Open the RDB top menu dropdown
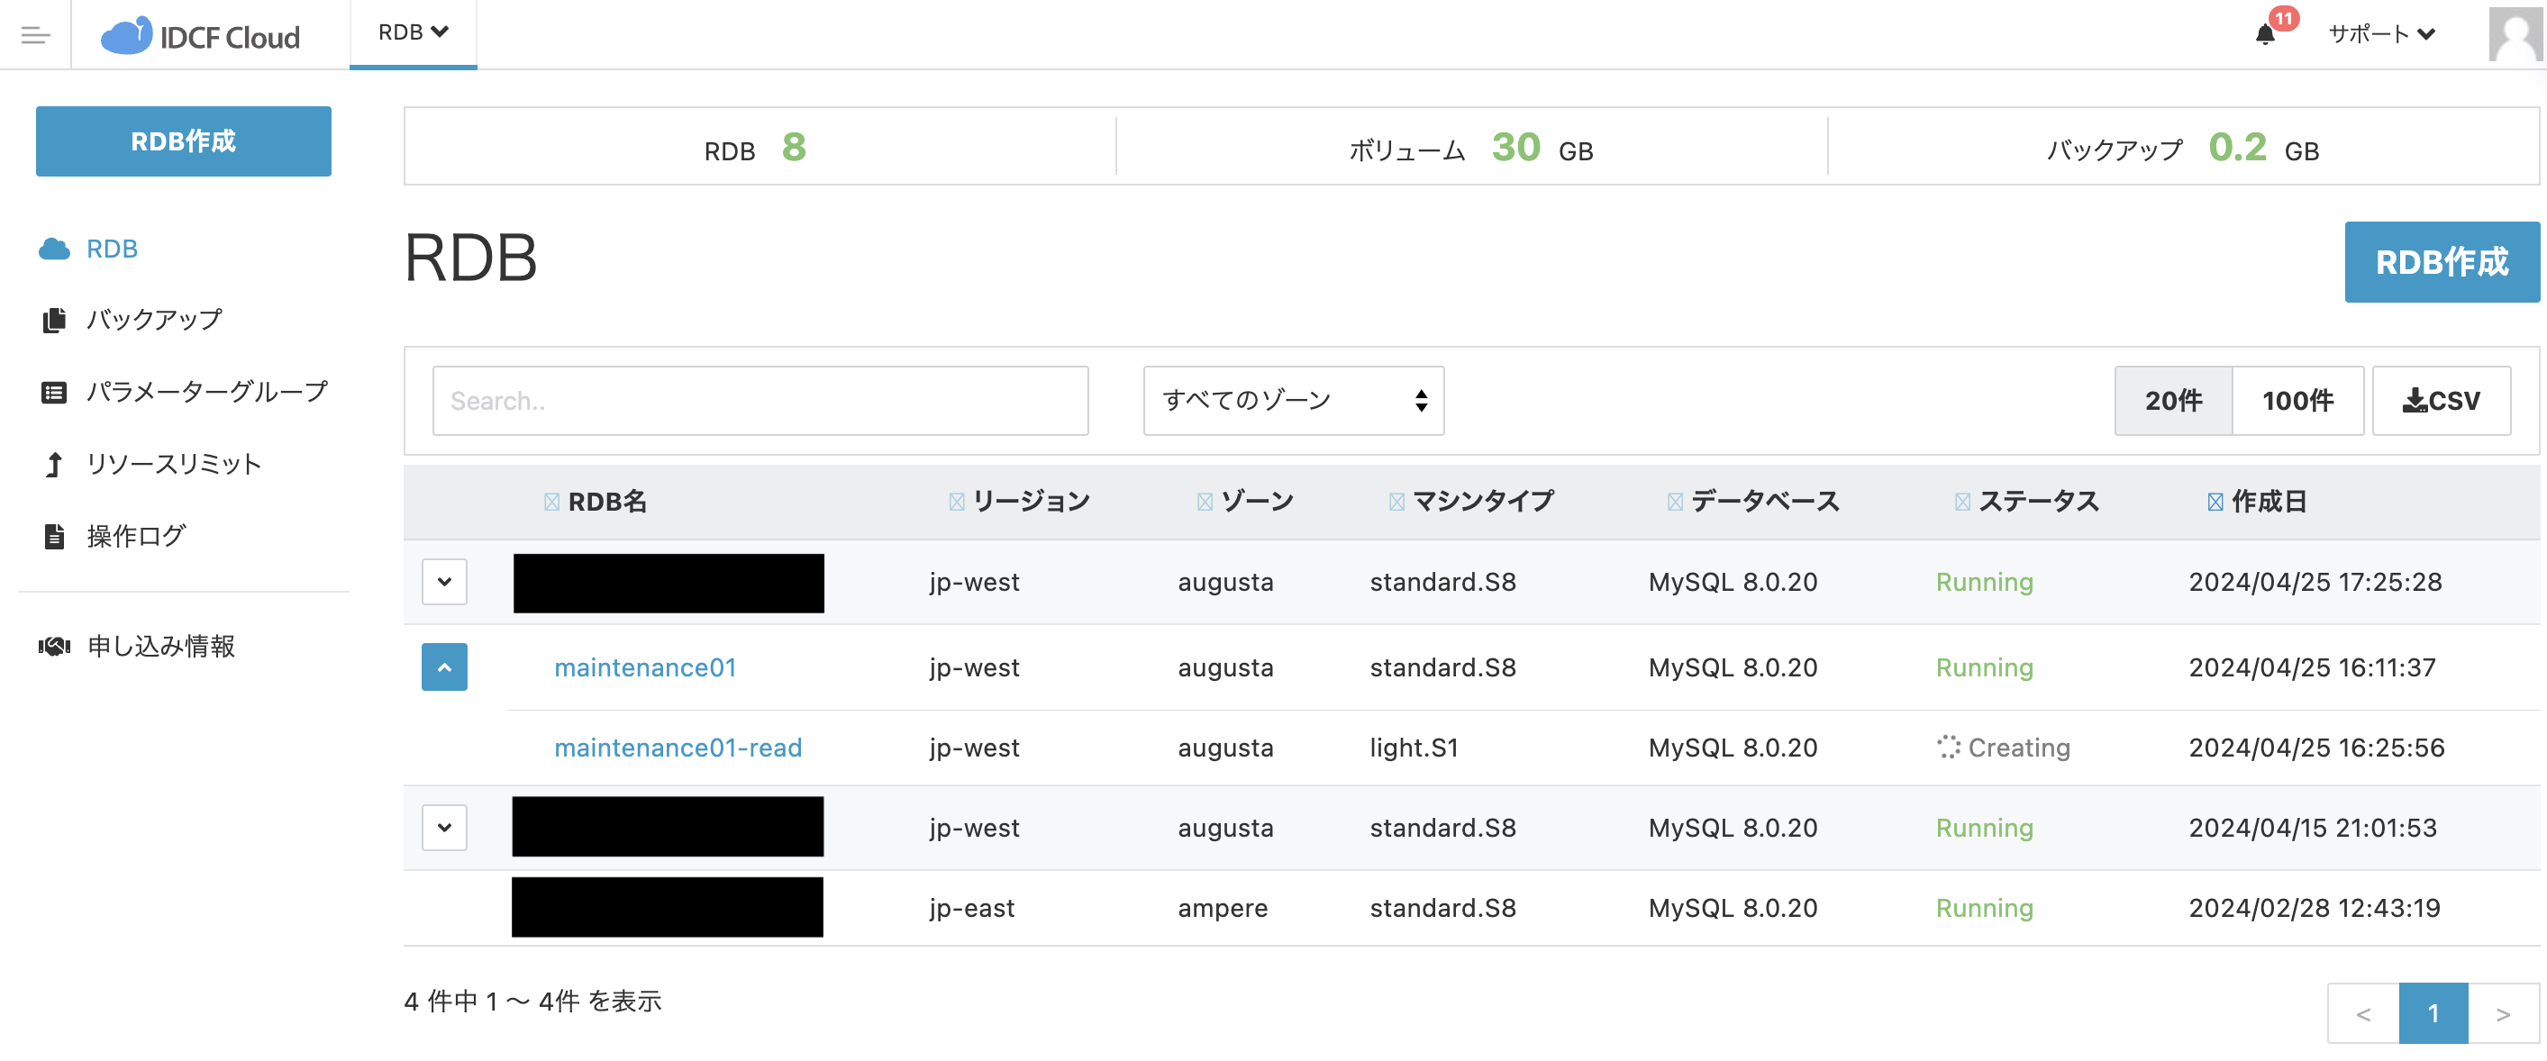 pos(413,32)
